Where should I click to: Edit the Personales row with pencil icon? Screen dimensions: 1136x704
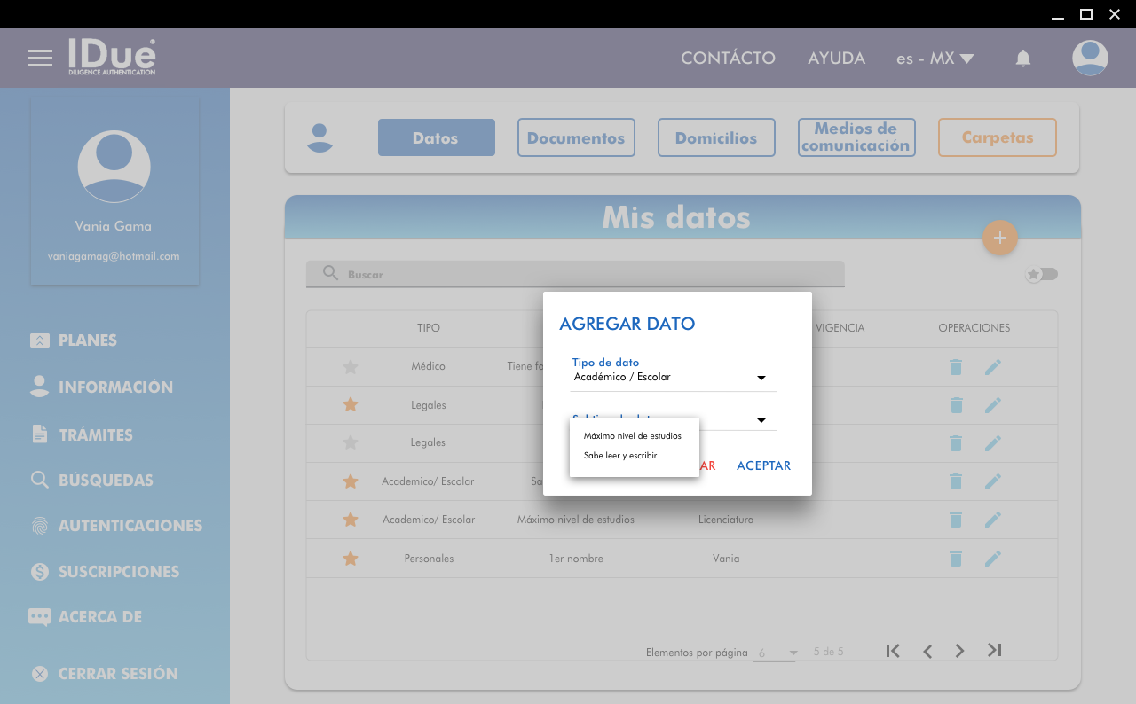click(992, 559)
